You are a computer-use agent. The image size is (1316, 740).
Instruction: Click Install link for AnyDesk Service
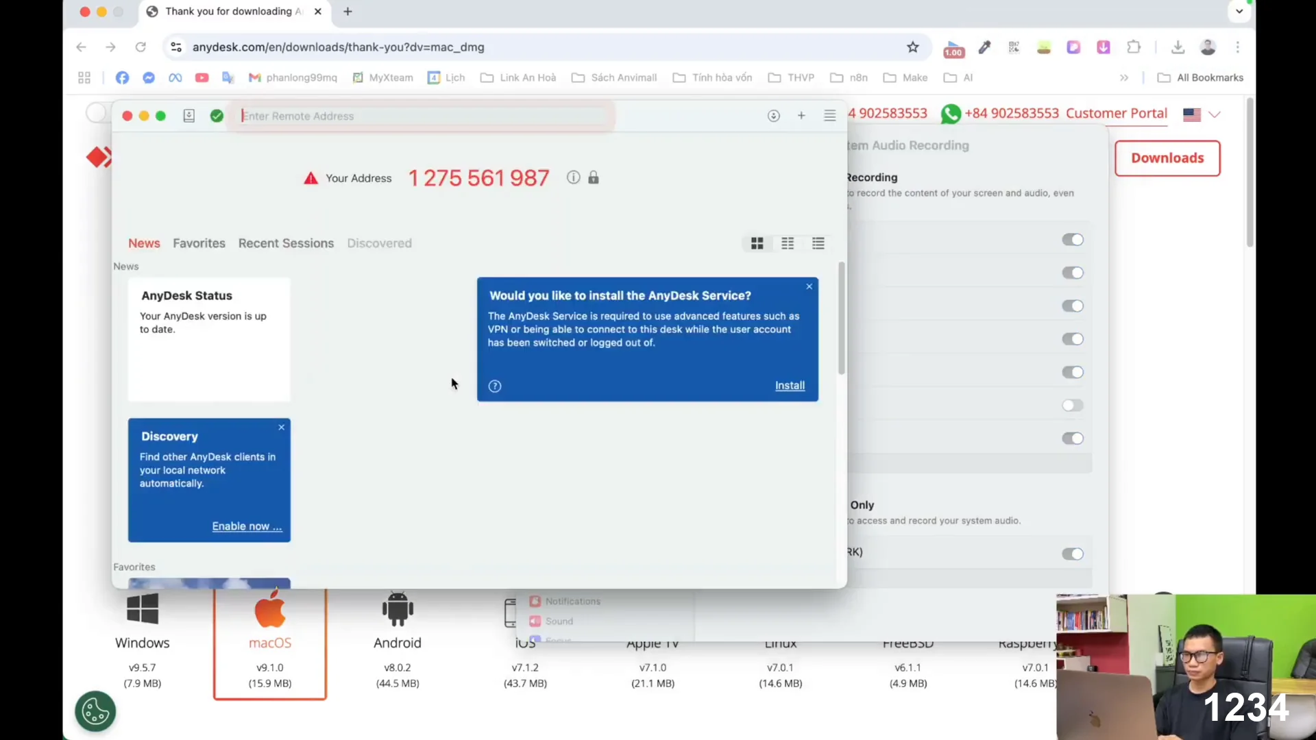790,386
